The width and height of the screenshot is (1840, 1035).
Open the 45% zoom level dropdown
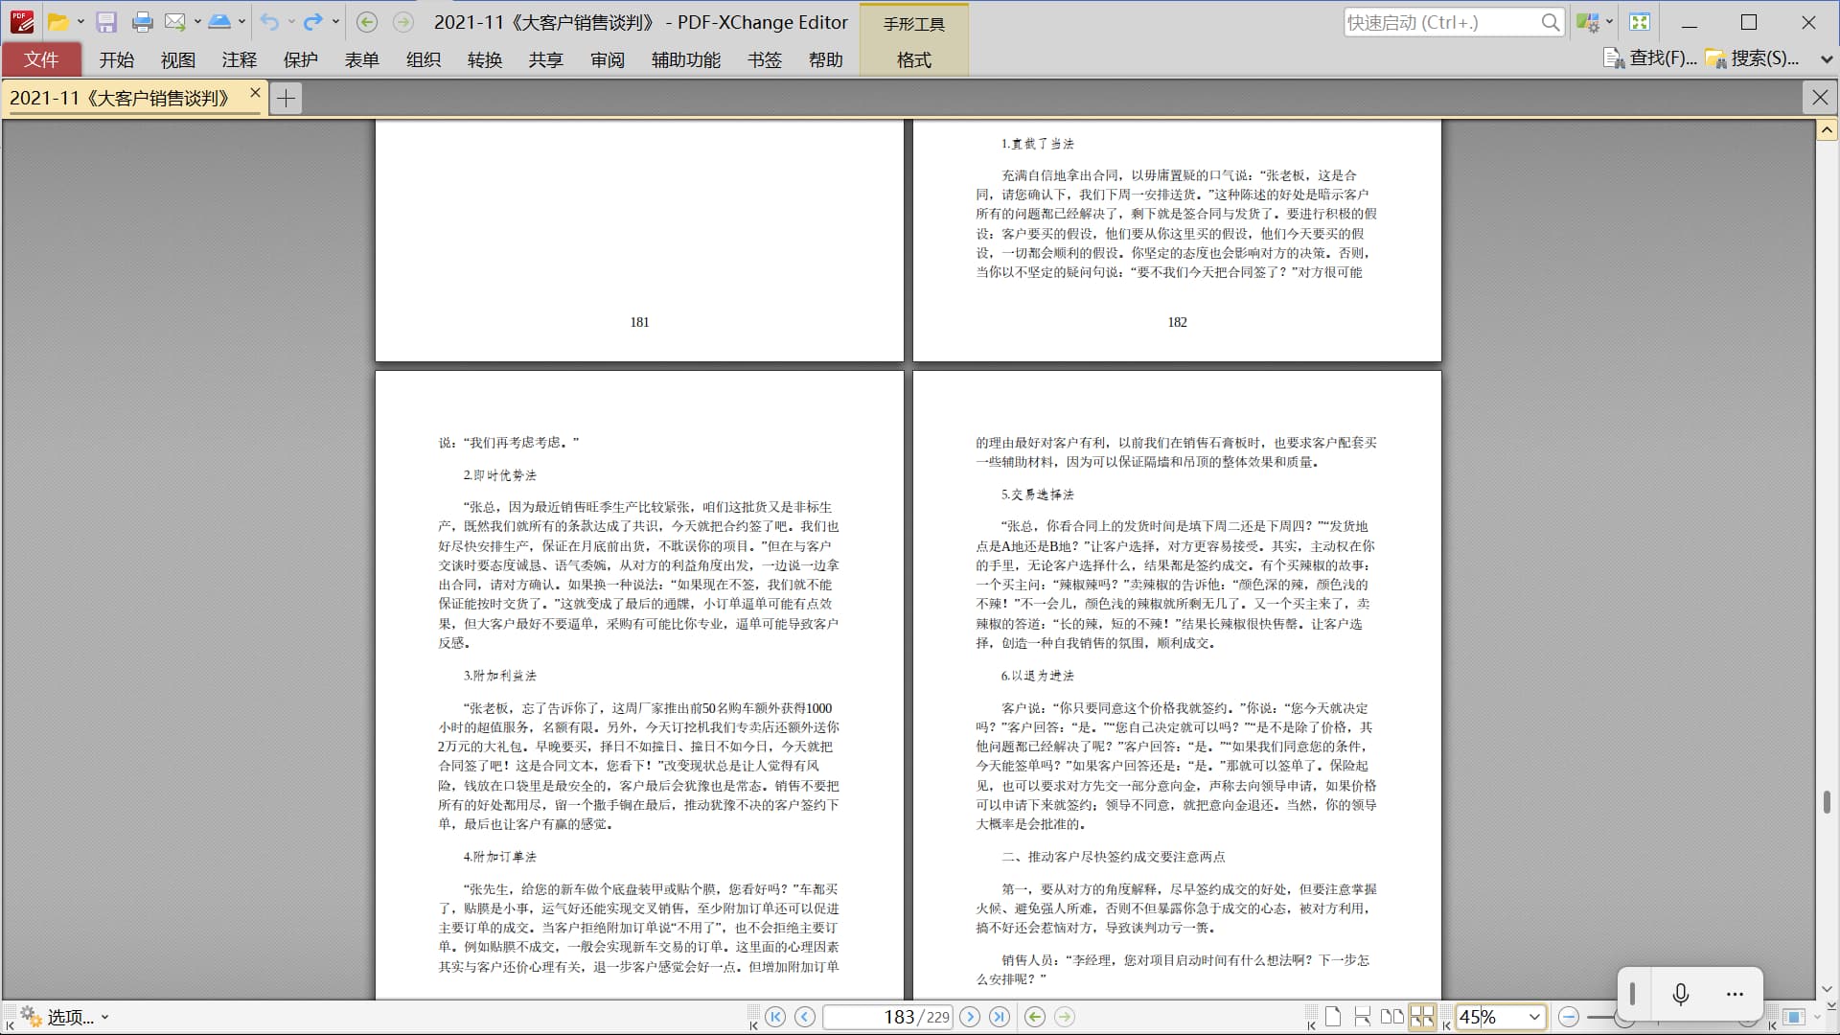(1534, 1017)
